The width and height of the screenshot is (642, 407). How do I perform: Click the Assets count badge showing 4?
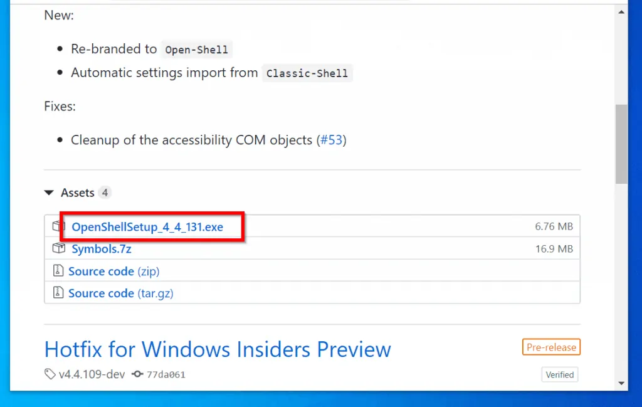click(105, 193)
